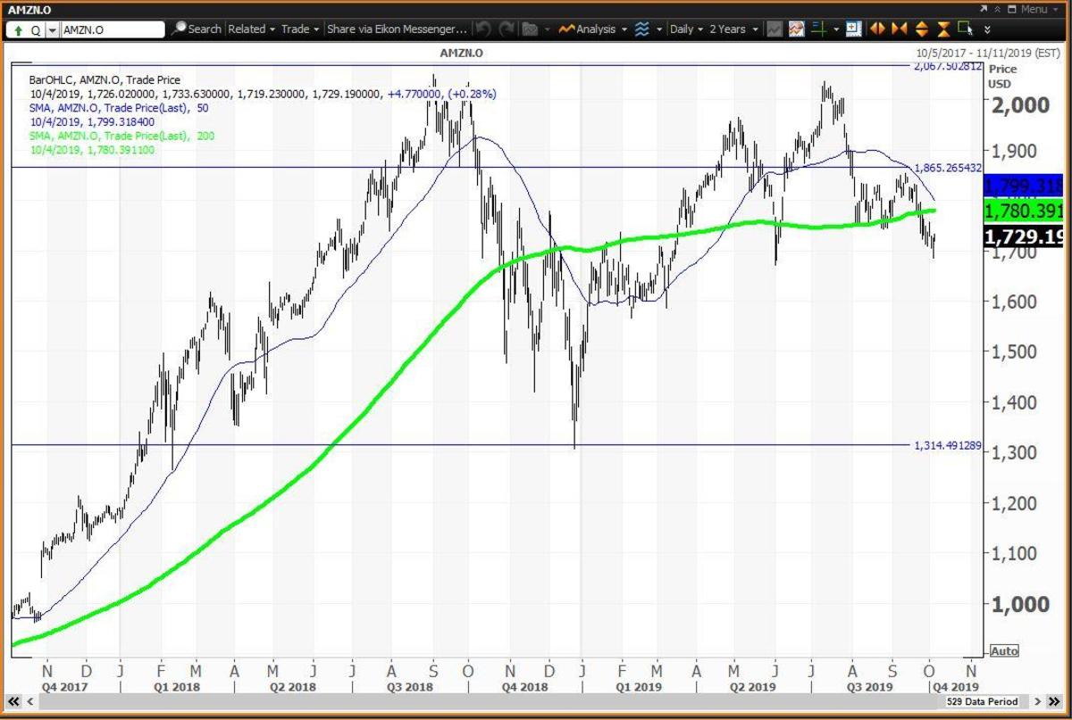
Task: Click the 529 Data Period label
Action: [981, 702]
